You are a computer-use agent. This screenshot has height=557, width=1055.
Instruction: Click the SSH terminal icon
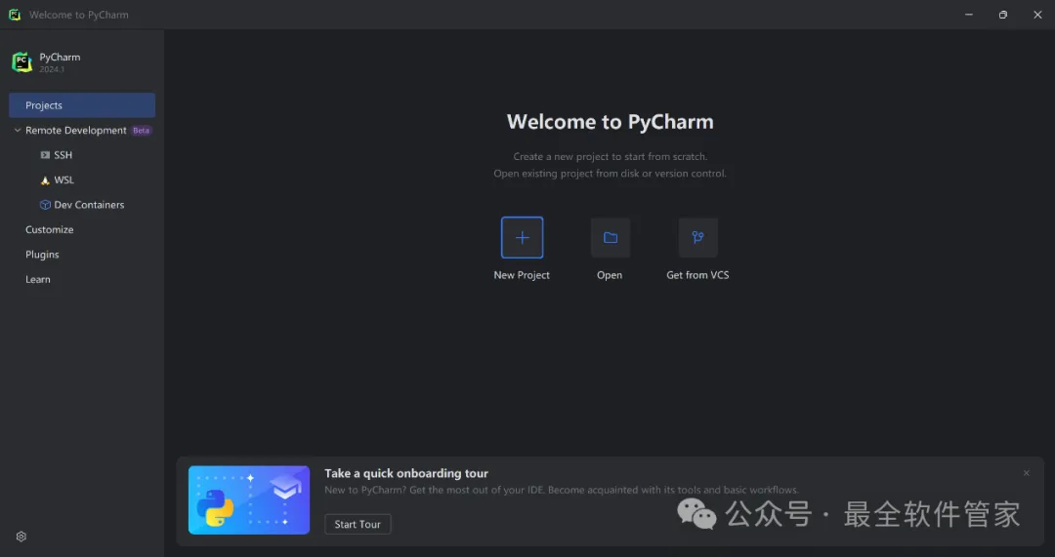click(45, 155)
